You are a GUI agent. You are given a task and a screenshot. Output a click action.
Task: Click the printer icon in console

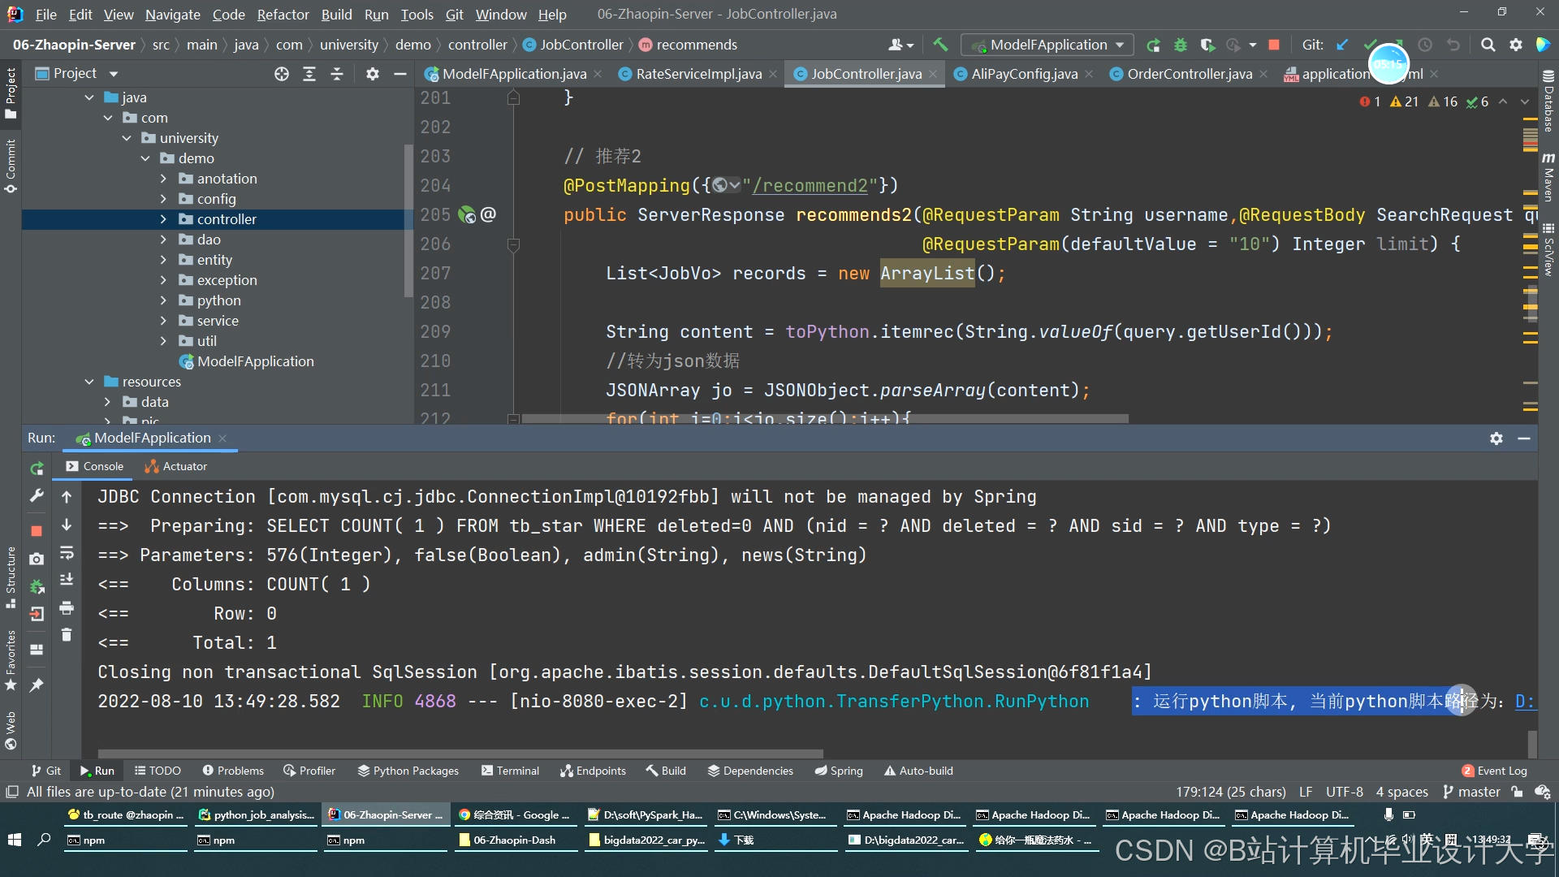coord(67,607)
